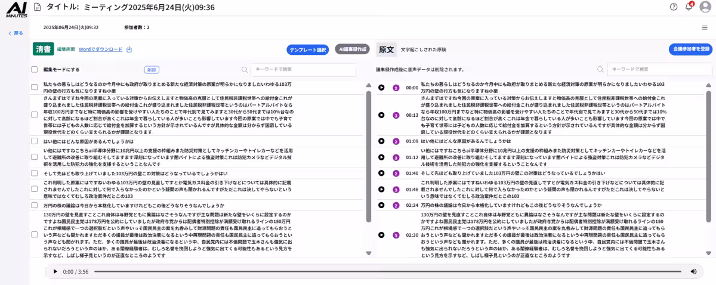This screenshot has width=716, height=285.
Task: Open notifications bell with red badge
Action: click(689, 7)
